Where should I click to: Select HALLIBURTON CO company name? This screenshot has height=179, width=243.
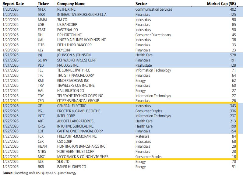[71, 91]
